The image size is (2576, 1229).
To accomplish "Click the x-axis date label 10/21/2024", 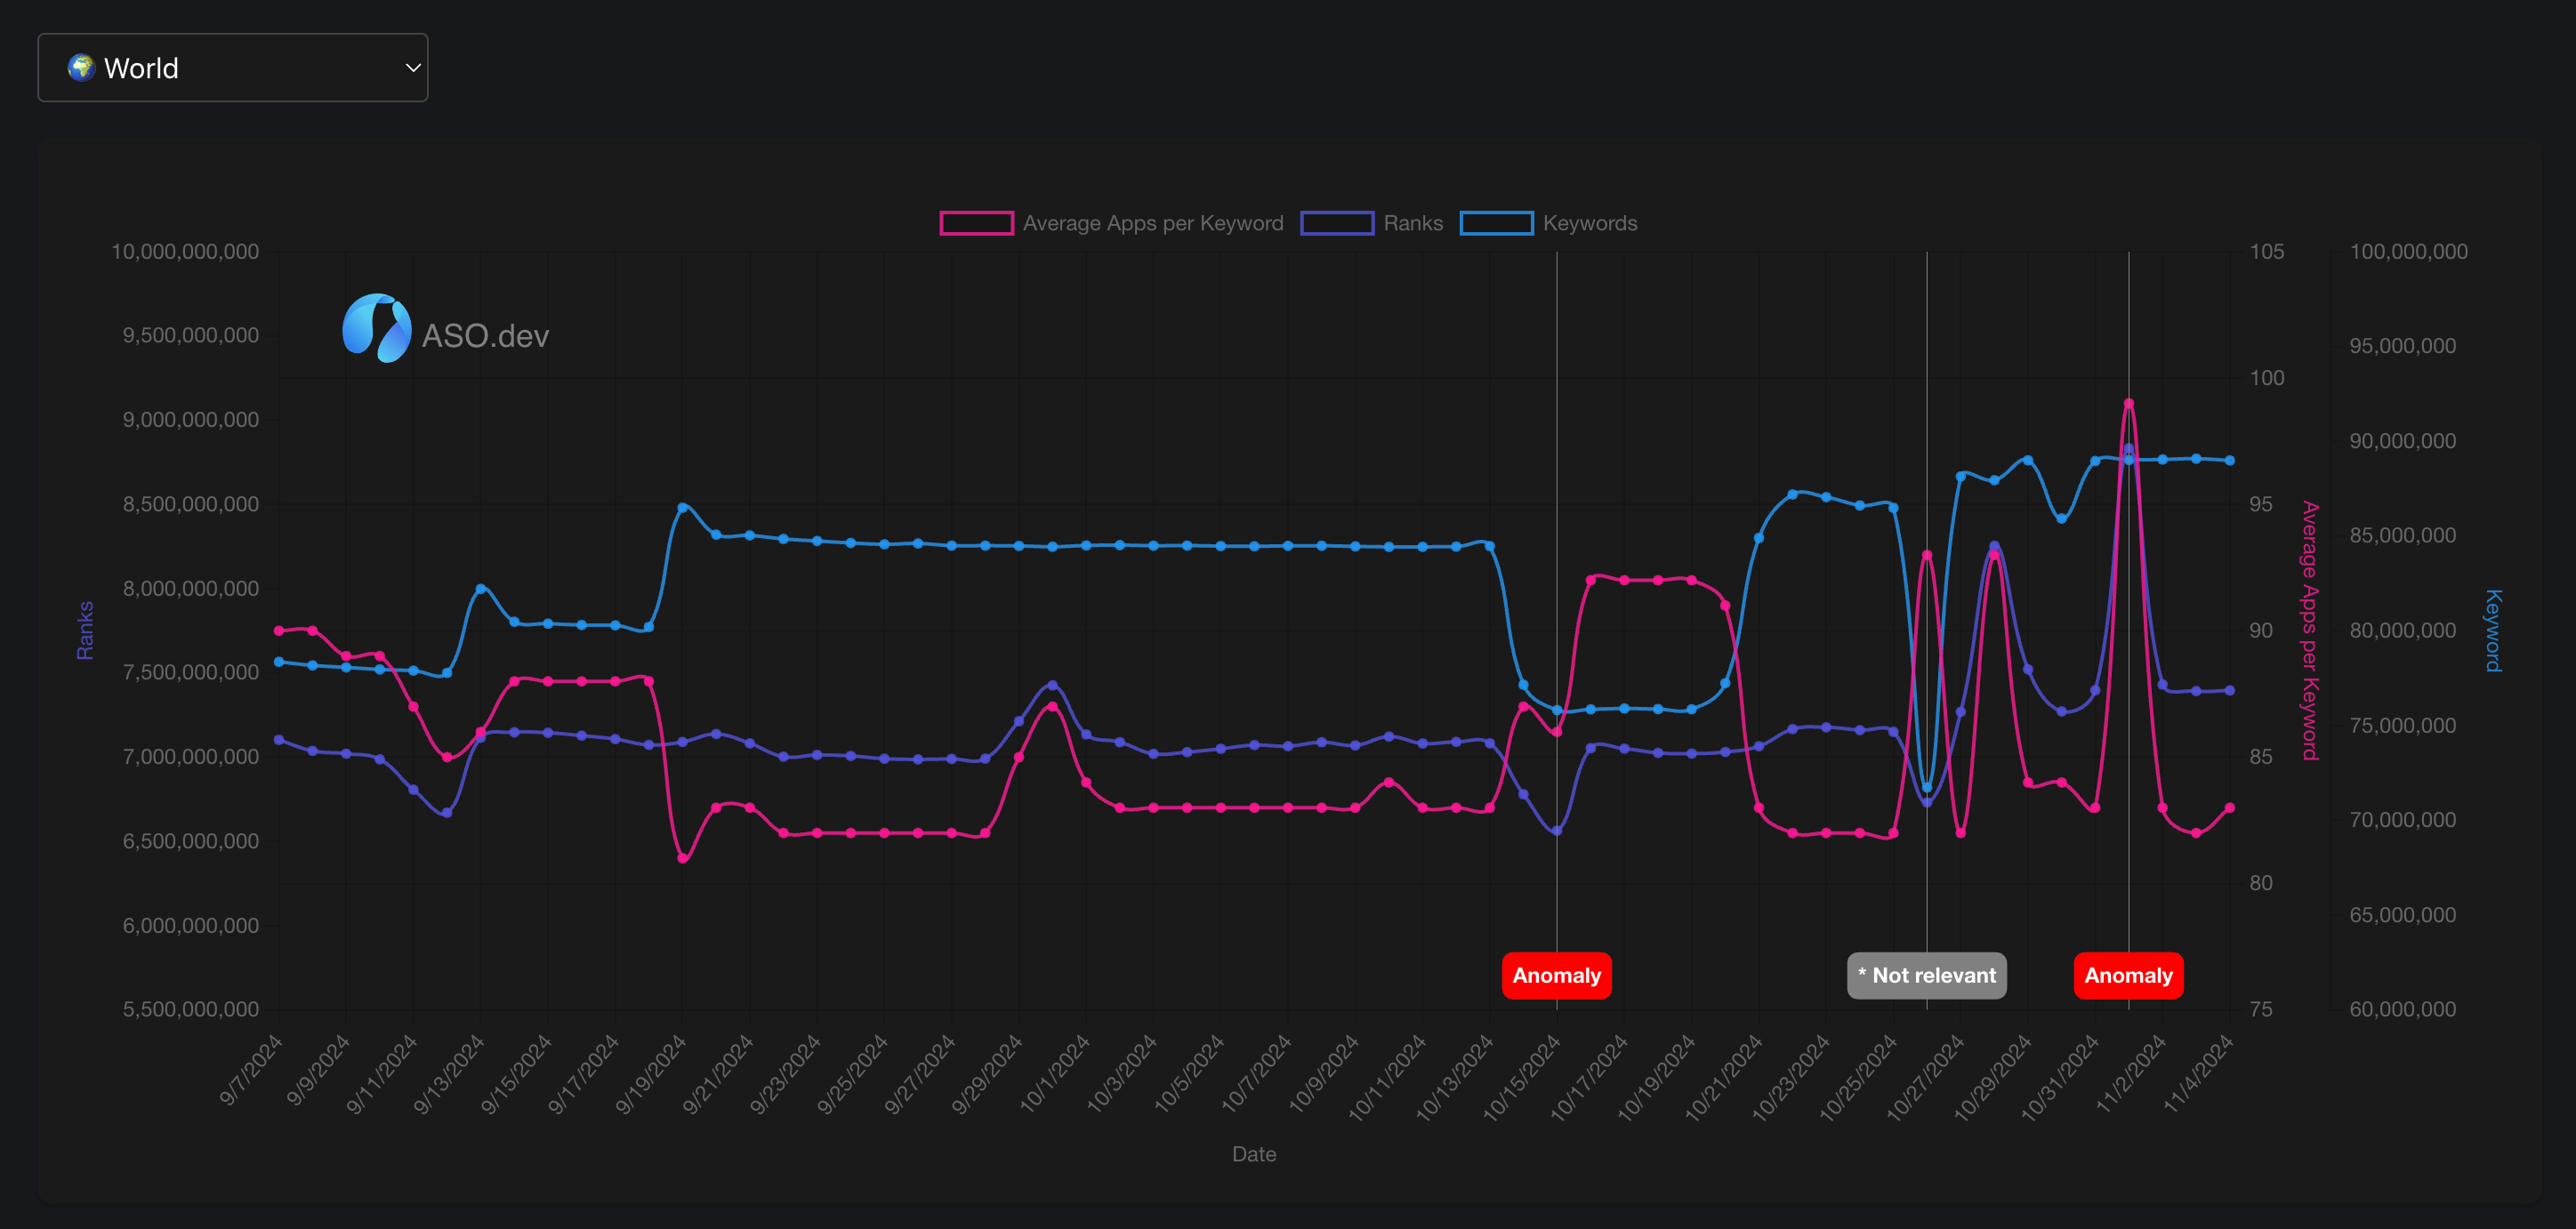I will click(1724, 1078).
